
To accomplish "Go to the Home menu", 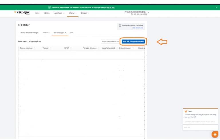I will pos(37,13).
